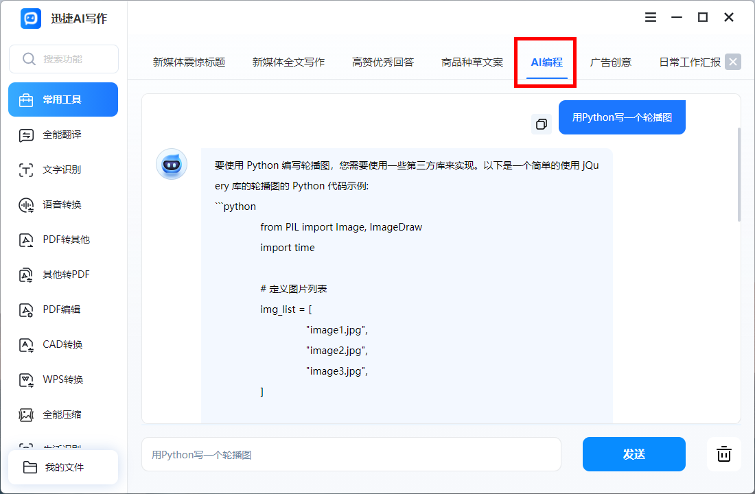Click the WPS转换 icon
The image size is (755, 494).
(26, 380)
